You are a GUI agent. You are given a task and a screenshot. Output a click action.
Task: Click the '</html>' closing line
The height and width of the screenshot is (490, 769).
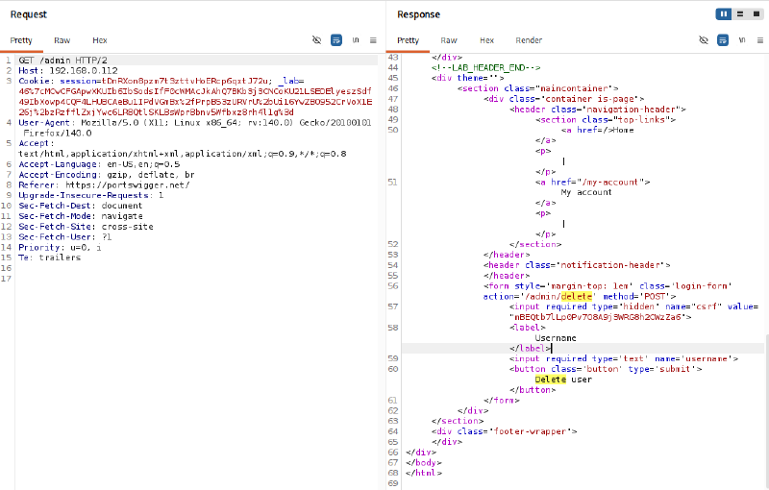(x=424, y=473)
